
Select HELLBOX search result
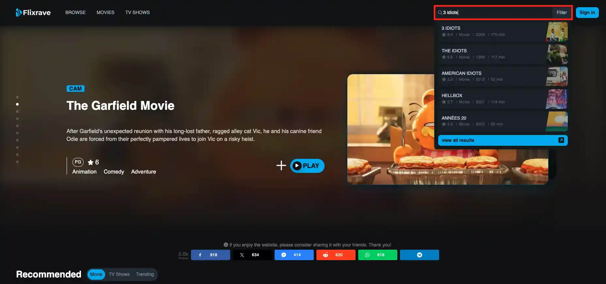click(503, 99)
